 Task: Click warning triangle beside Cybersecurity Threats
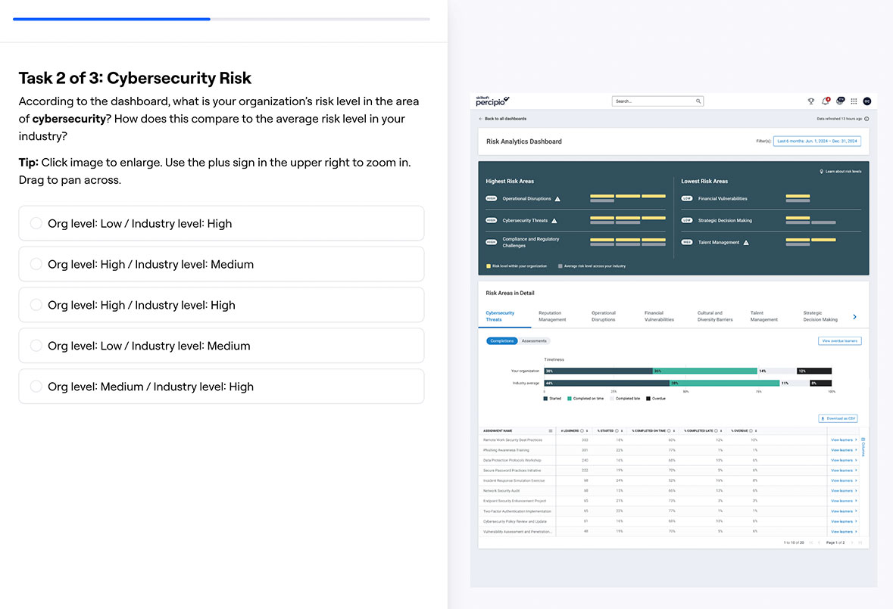[x=554, y=221]
